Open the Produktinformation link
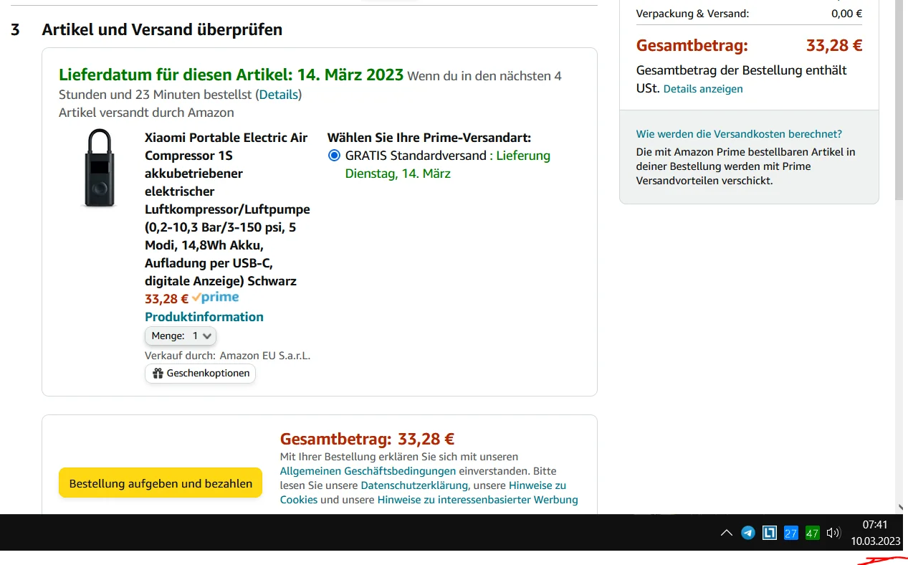 click(x=204, y=317)
